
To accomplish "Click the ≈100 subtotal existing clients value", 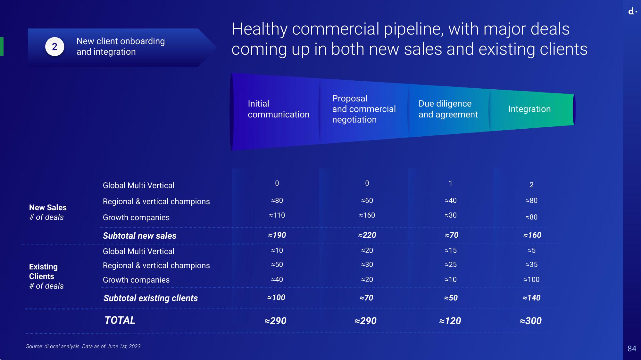I will click(276, 298).
